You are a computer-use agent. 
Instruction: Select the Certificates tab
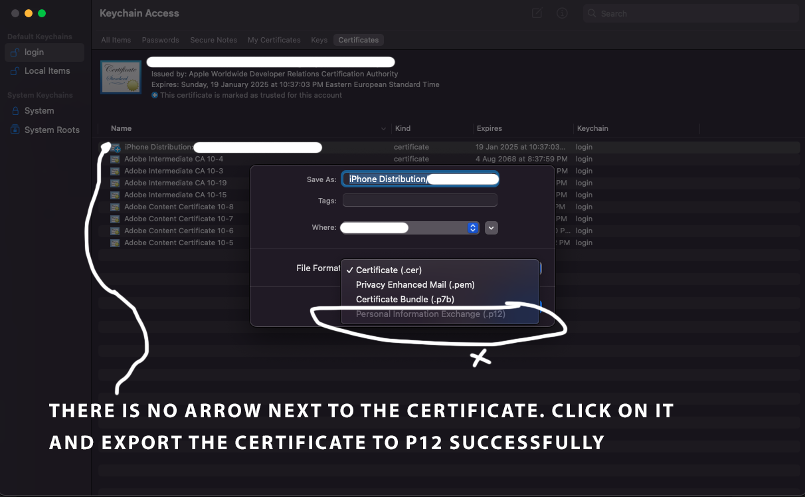359,40
